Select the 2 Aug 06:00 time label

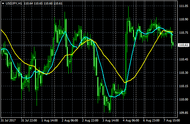(70, 121)
